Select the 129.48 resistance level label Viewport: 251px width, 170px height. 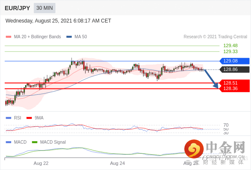tap(230, 45)
